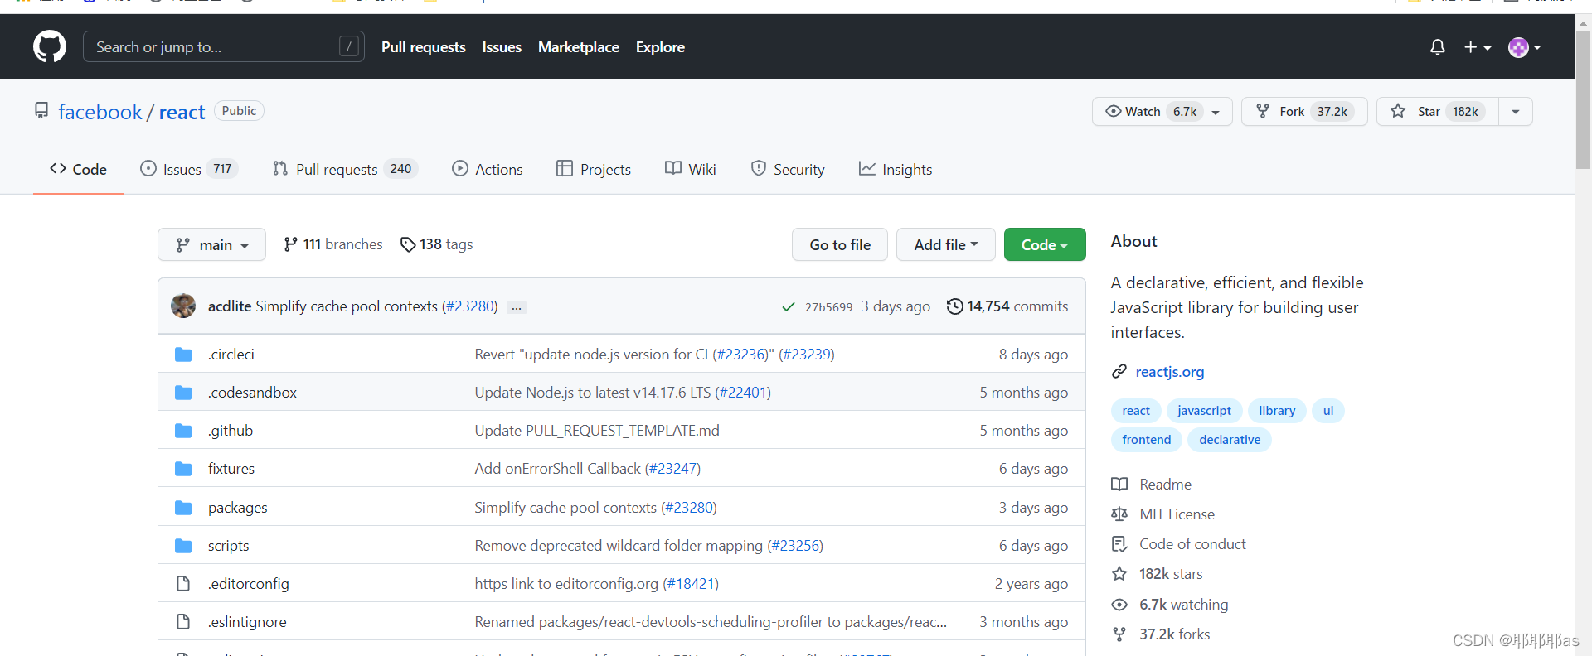Open the user avatar menu
The height and width of the screenshot is (656, 1592).
tap(1524, 47)
